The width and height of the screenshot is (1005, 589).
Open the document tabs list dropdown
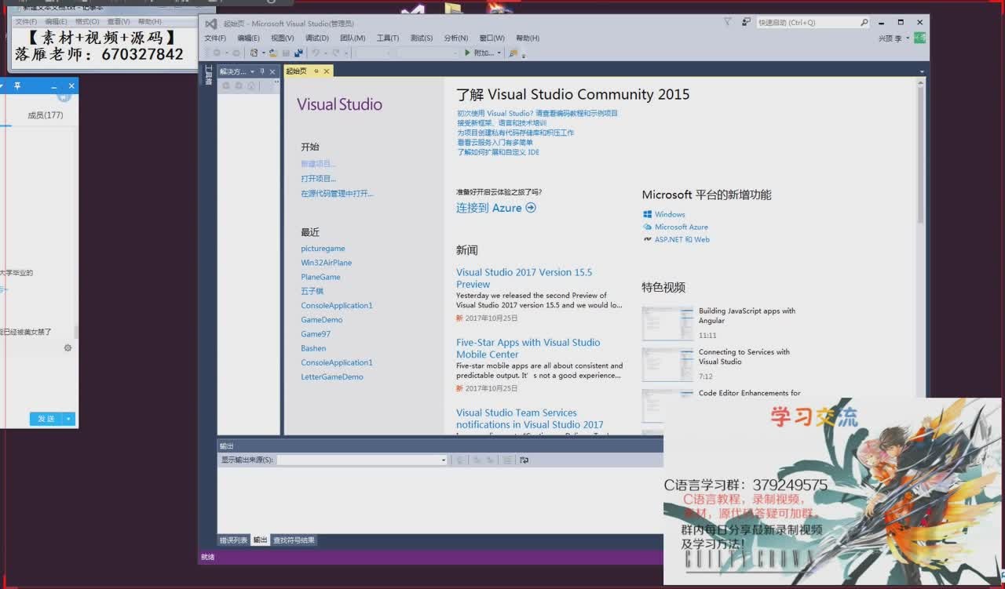[922, 71]
